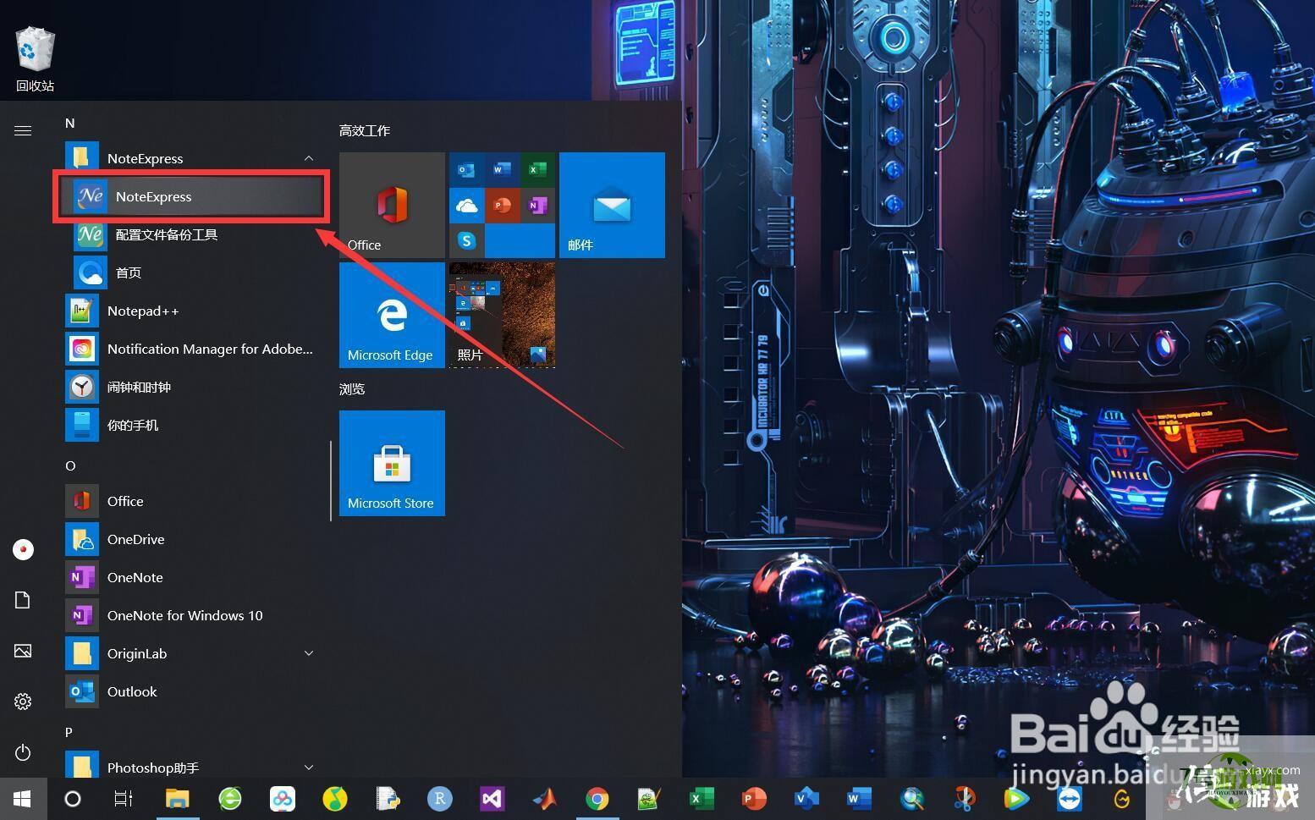Click the Word small tile

pos(502,169)
